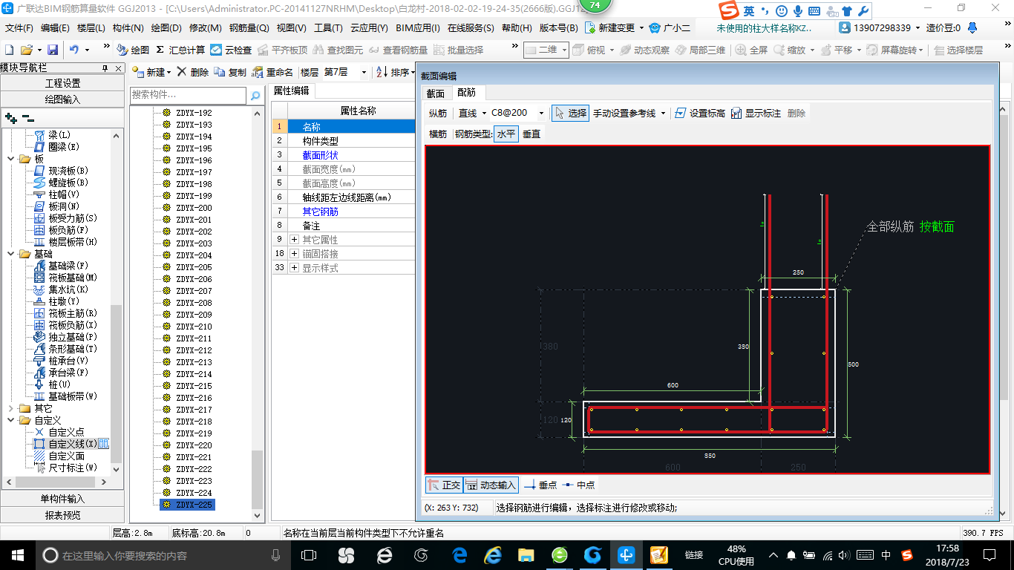The width and height of the screenshot is (1014, 570).
Task: Switch to 横筋 transverse rebar mode
Action: (x=438, y=134)
